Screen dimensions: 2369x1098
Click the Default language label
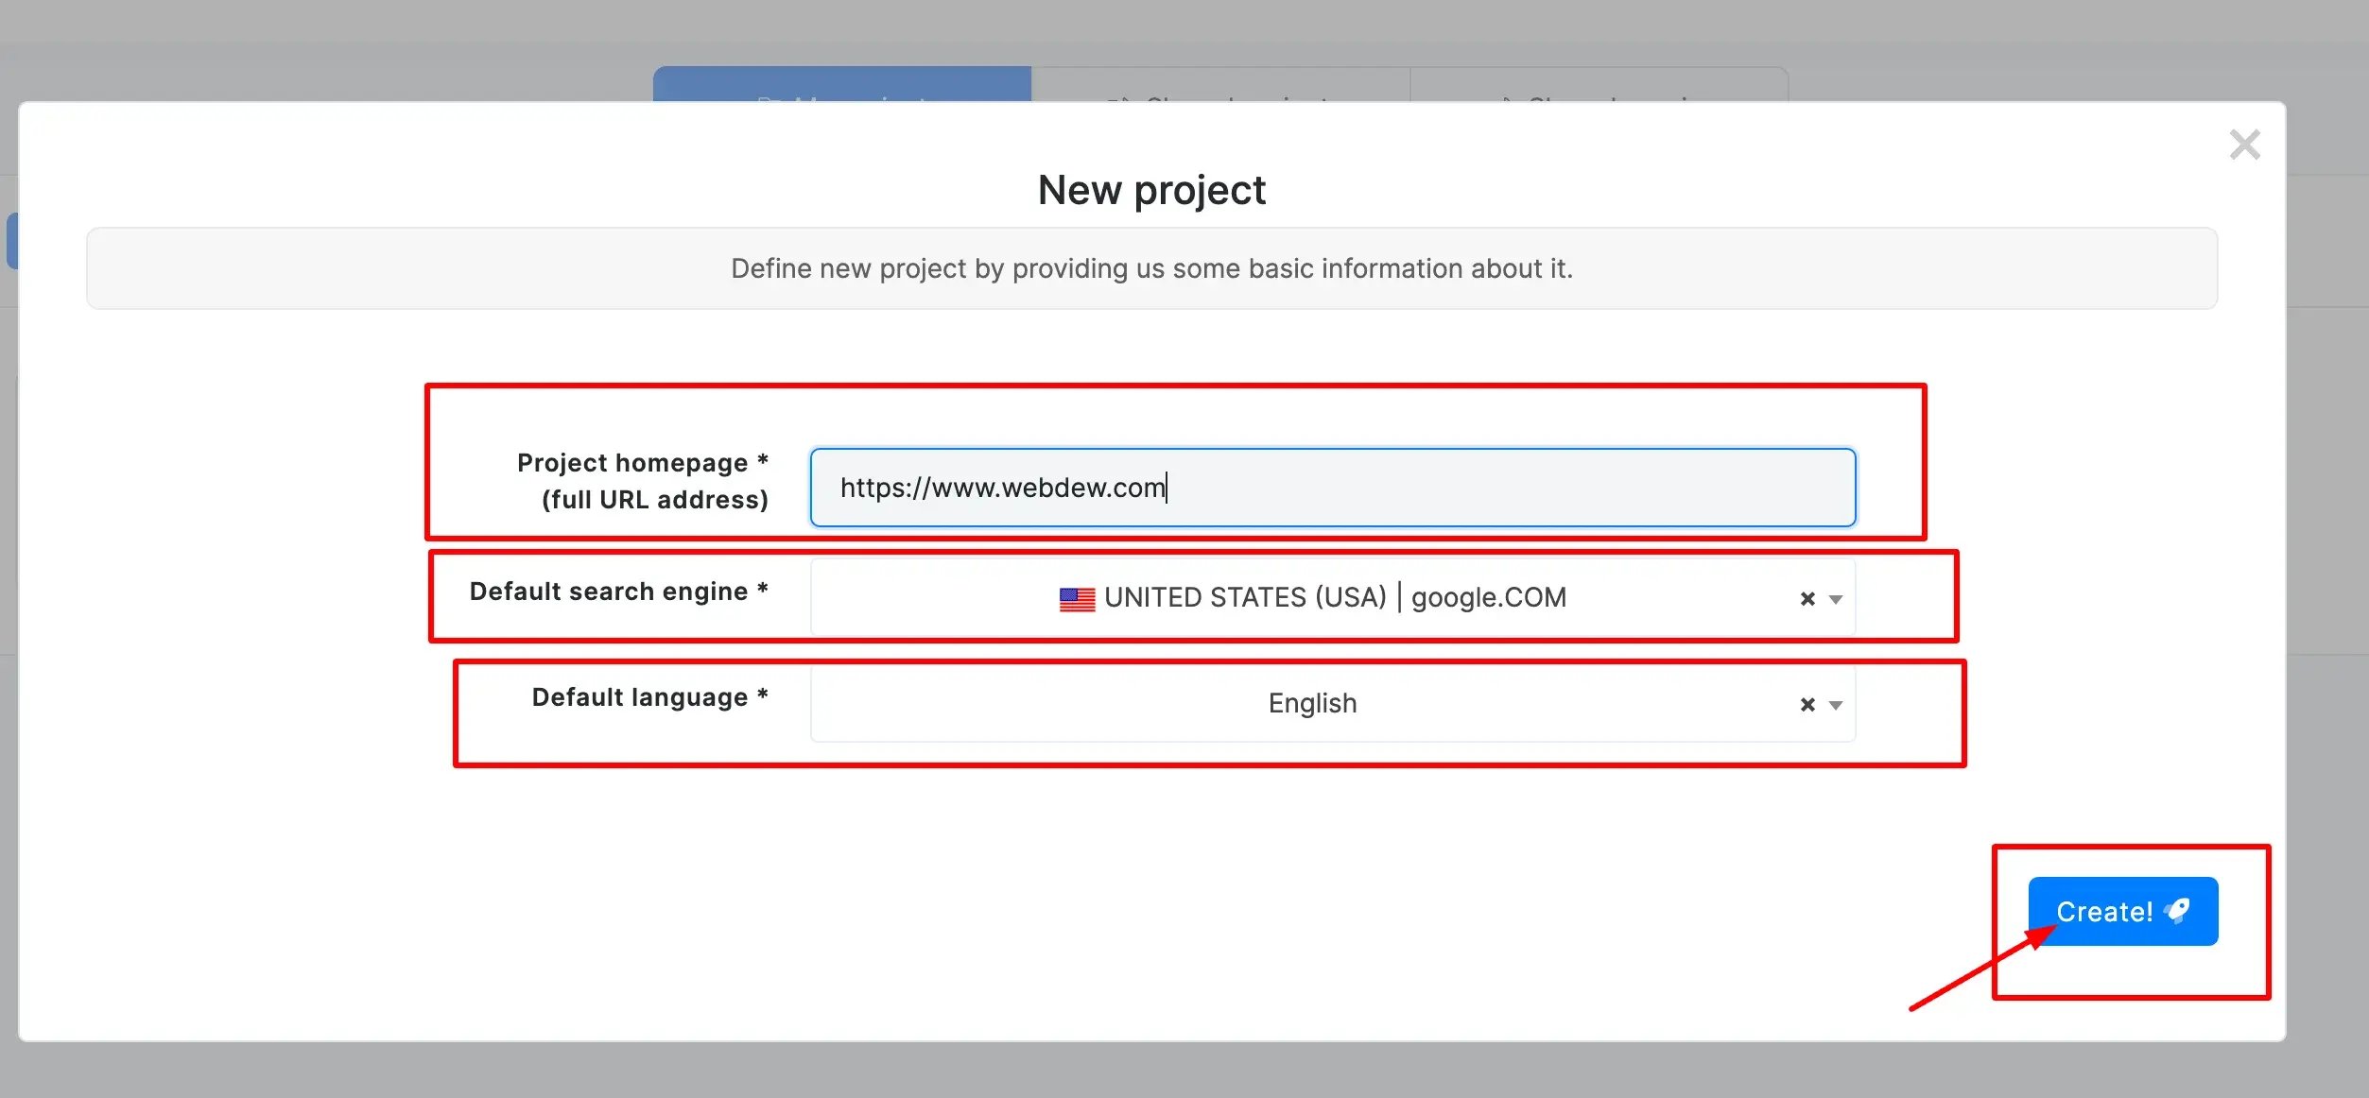click(649, 697)
